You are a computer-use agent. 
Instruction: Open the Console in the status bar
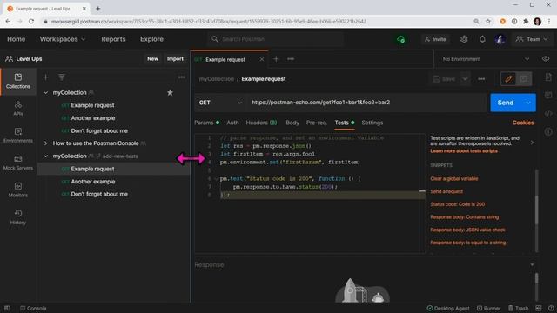tap(33, 308)
